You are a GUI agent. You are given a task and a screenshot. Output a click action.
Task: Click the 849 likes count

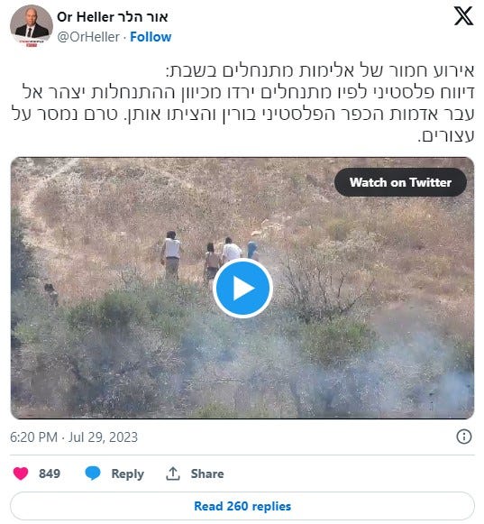point(50,473)
